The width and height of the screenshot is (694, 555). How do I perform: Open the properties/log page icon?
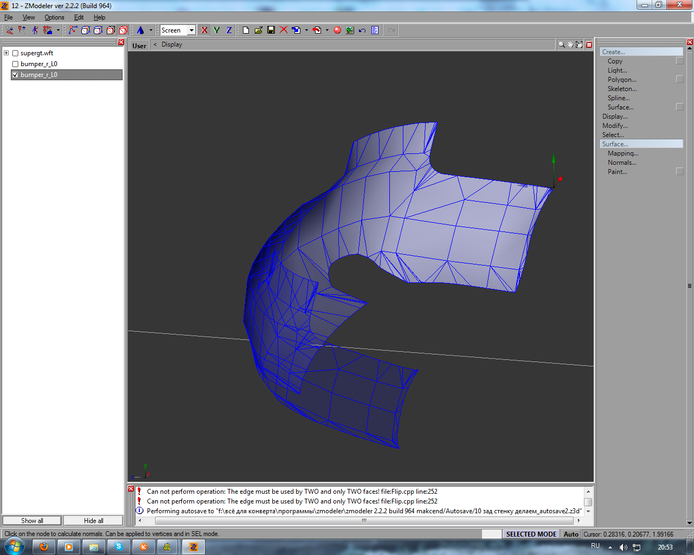coord(375,30)
